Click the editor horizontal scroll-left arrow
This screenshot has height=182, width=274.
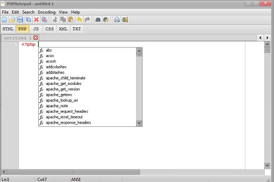tap(4, 172)
